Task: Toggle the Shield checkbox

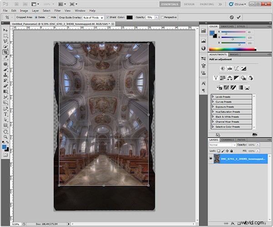Action: pyautogui.click(x=107, y=17)
